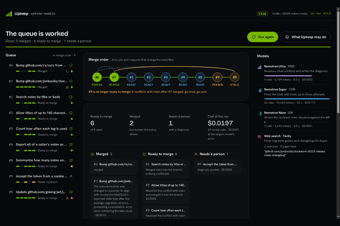Click the ready checkbox icon on queue item #8

coord(71,160)
